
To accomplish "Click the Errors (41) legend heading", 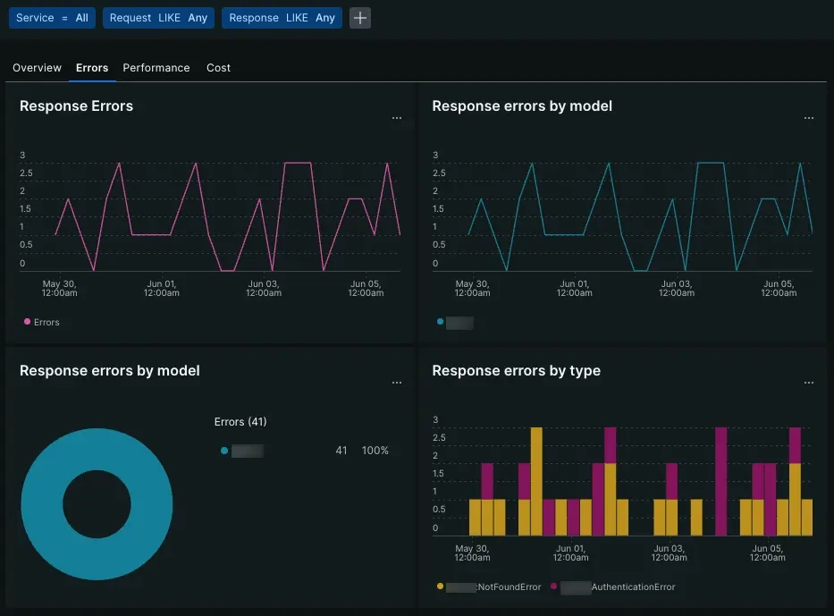I will [240, 422].
